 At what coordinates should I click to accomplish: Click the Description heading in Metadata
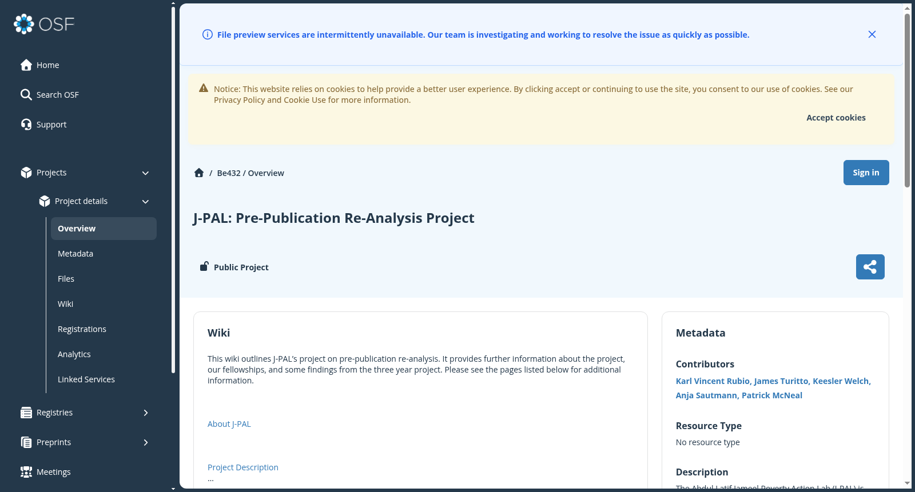pyautogui.click(x=702, y=472)
